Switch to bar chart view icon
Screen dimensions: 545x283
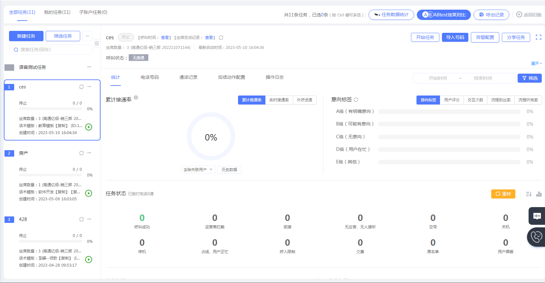(539, 194)
